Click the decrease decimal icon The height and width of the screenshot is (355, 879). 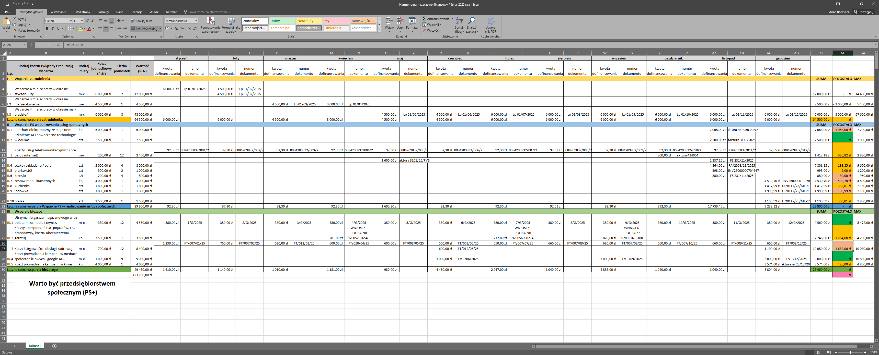[x=195, y=29]
